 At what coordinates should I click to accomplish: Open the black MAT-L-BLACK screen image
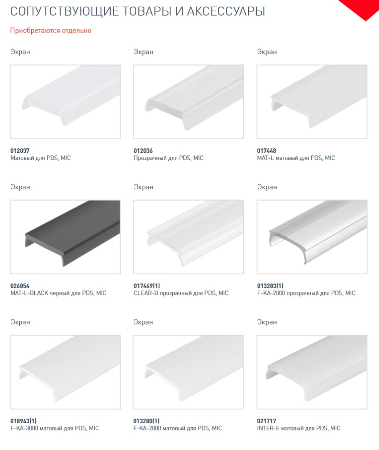coord(65,237)
